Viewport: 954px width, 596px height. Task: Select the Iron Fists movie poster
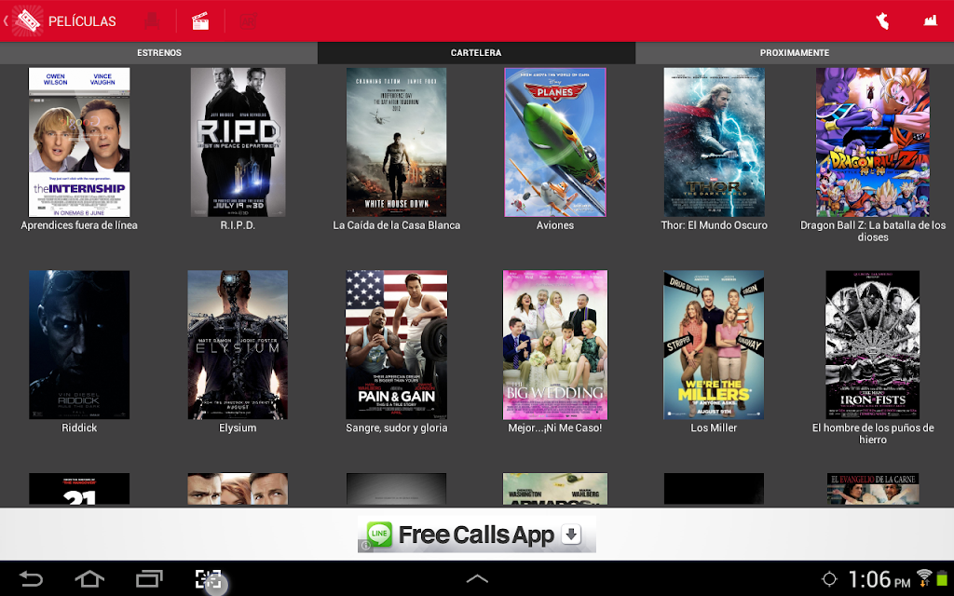pos(872,345)
